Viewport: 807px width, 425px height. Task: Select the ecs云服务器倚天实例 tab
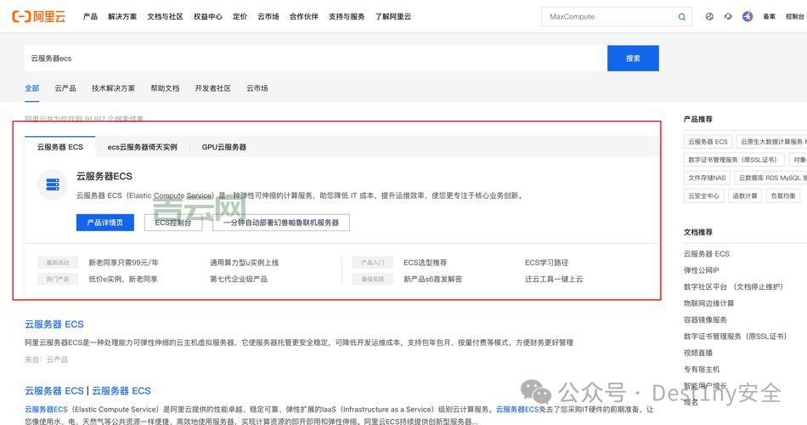tap(142, 147)
